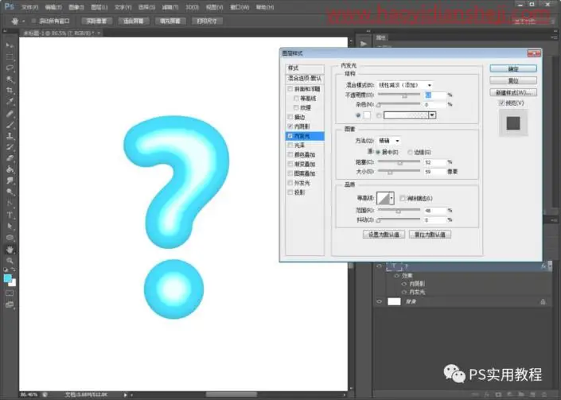Open the Contour (等高线) picker dropdown

(392, 198)
